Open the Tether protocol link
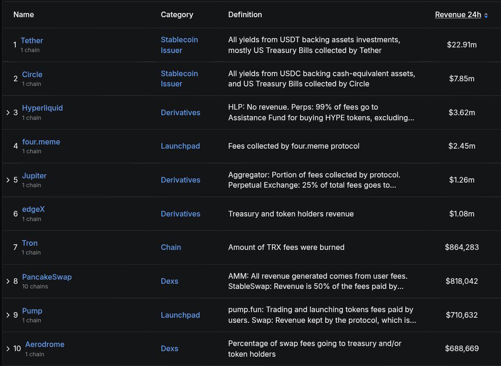Viewport: 501px width, 366px height. [x=32, y=40]
